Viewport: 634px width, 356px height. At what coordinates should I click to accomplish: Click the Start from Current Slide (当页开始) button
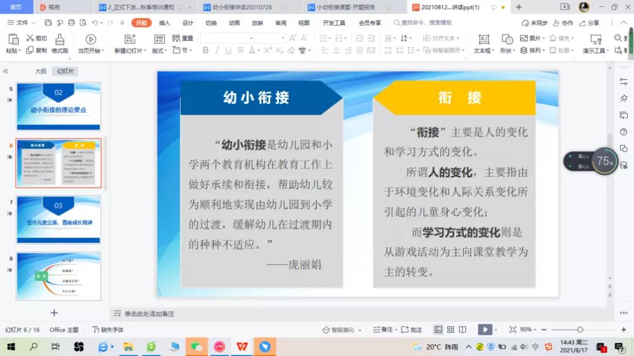click(x=90, y=43)
